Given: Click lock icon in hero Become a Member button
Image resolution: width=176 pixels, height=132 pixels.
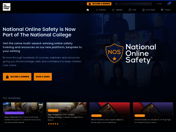Looking at the screenshot, I should [x=7, y=77].
